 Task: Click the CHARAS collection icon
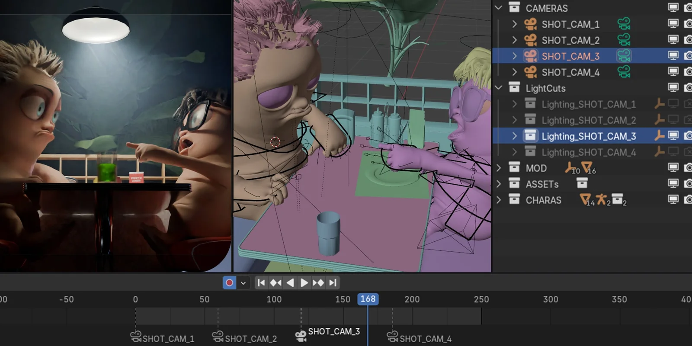[514, 200]
